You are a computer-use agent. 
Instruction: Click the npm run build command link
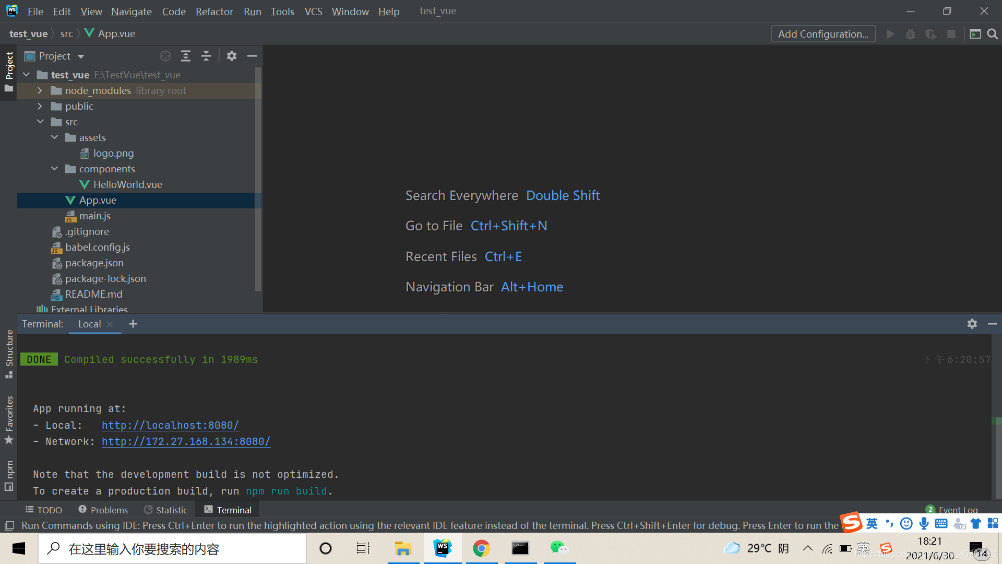[287, 491]
